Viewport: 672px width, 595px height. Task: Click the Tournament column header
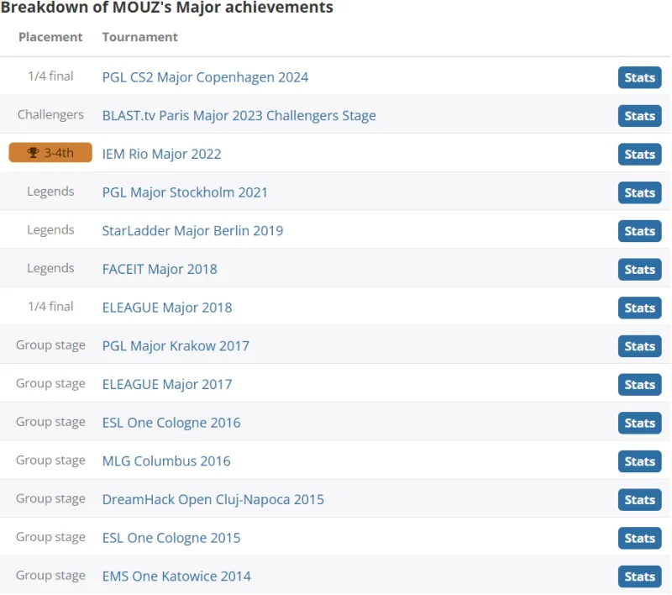click(139, 37)
